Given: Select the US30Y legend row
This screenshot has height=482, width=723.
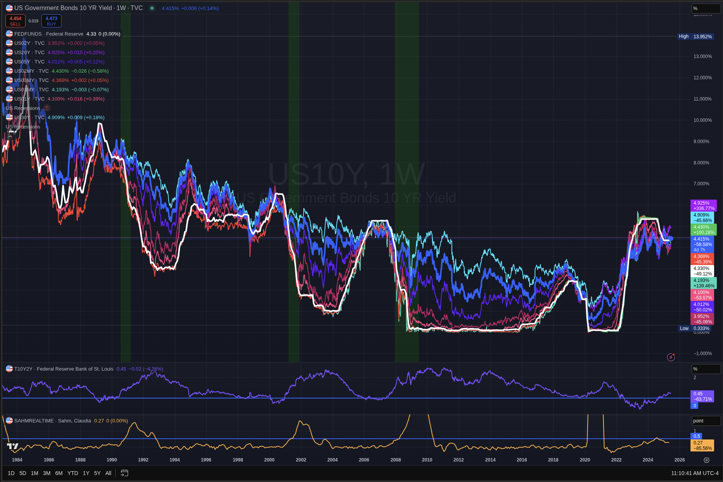Looking at the screenshot, I should [x=55, y=118].
